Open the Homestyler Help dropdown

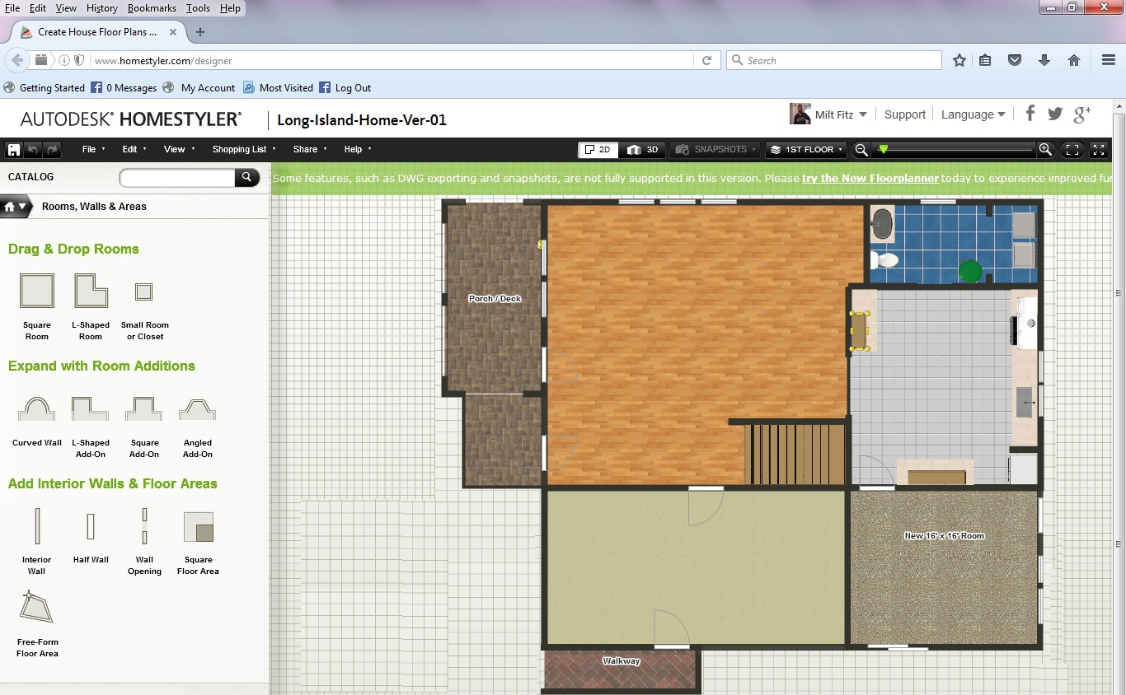358,150
